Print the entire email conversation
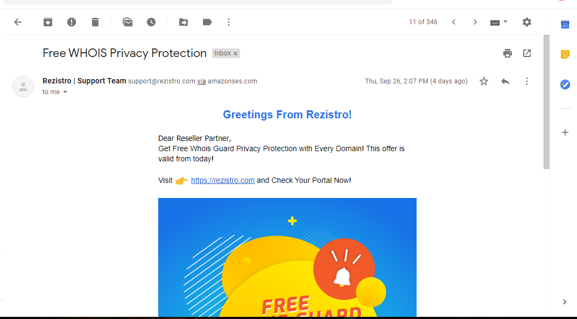This screenshot has width=577, height=319. (x=508, y=53)
